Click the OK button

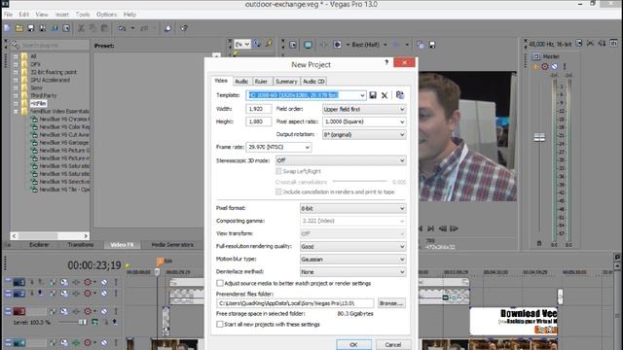pos(353,344)
